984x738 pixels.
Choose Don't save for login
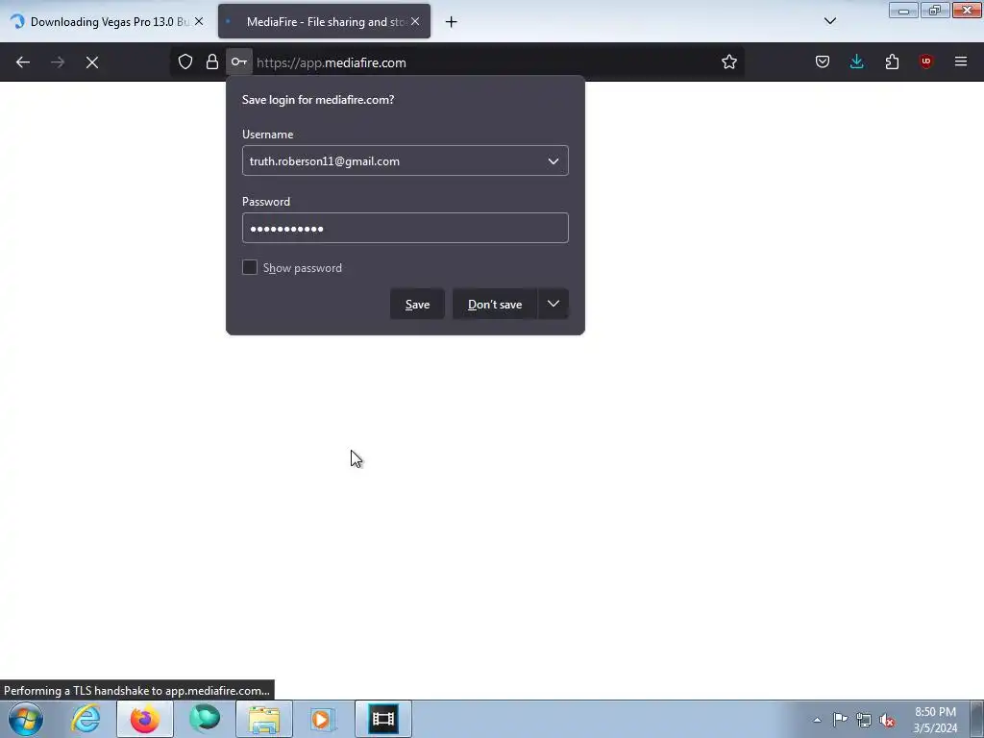point(495,305)
